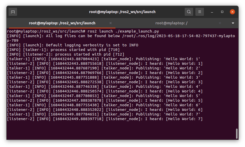The width and height of the screenshot is (245, 147).
Task: Expand the tab list dropdown arrow
Action: (233, 23)
